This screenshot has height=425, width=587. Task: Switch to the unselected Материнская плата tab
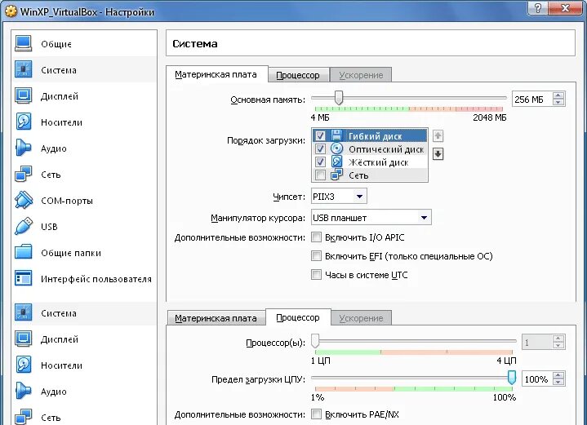click(x=216, y=318)
